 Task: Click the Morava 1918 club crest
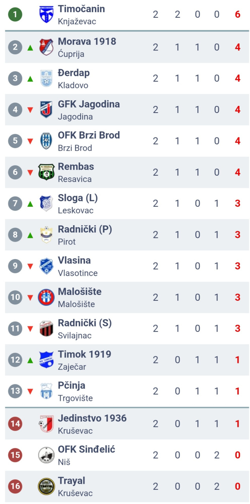(x=46, y=47)
